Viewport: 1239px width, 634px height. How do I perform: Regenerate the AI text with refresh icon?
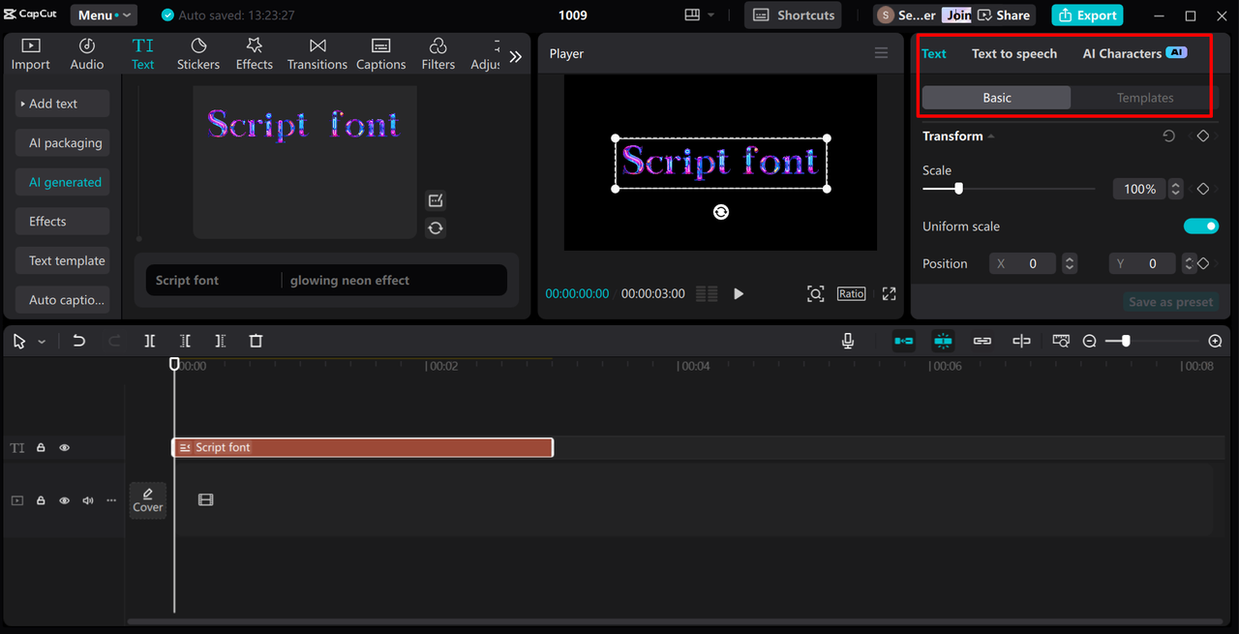436,227
